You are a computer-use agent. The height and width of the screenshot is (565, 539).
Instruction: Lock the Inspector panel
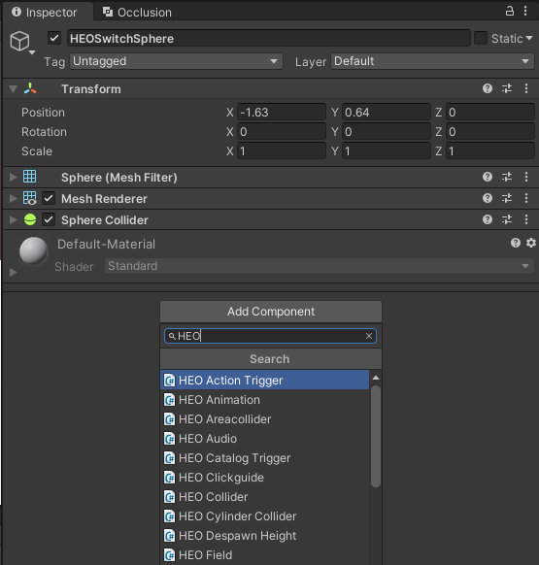[x=510, y=12]
